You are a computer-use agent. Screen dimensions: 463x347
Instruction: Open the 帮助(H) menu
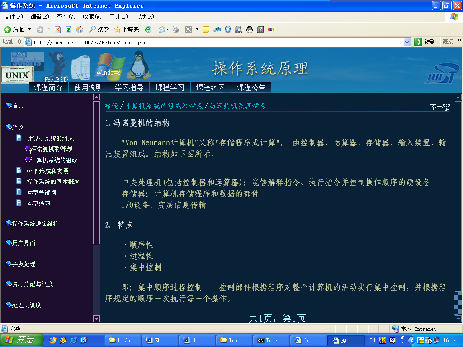click(145, 17)
